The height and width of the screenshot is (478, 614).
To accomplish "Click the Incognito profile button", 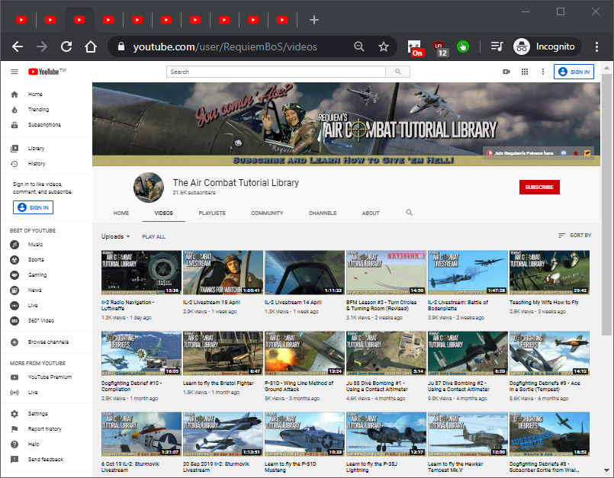I will (x=546, y=47).
